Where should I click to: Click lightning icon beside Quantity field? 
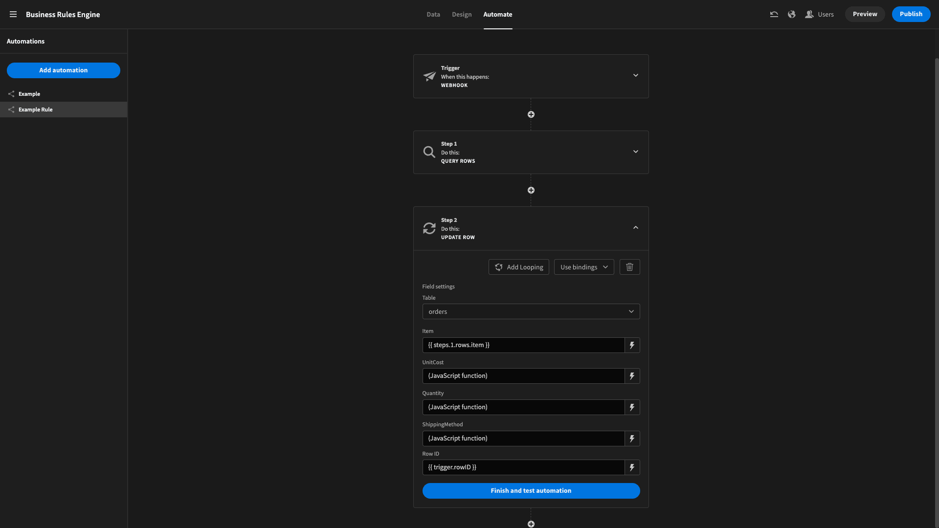[632, 407]
